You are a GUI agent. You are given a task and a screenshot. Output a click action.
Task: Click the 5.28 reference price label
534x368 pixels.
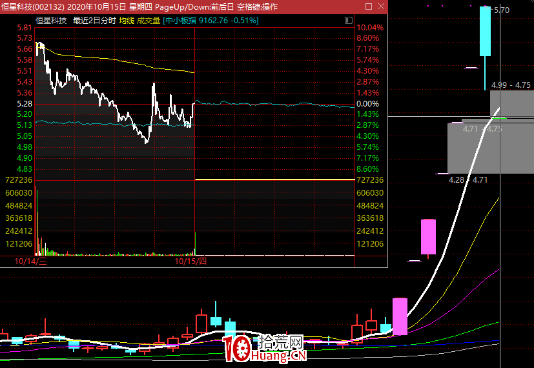pos(25,104)
